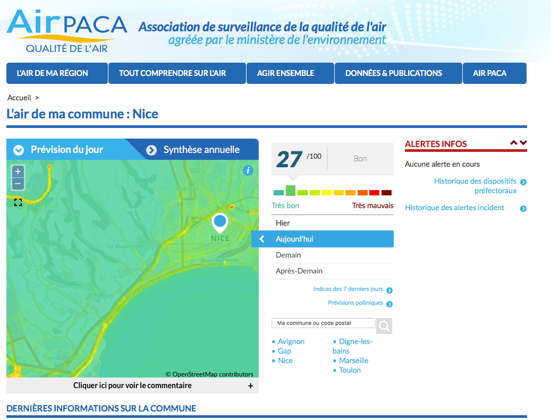551x420 pixels.
Task: Select Demain forecast day
Action: click(288, 255)
